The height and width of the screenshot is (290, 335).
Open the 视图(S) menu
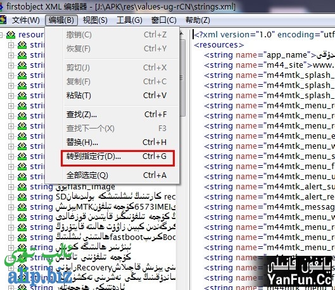tap(95, 20)
